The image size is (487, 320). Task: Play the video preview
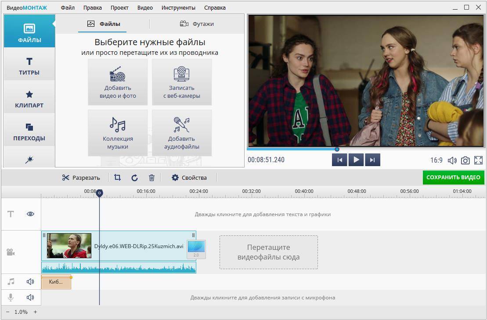tap(356, 160)
